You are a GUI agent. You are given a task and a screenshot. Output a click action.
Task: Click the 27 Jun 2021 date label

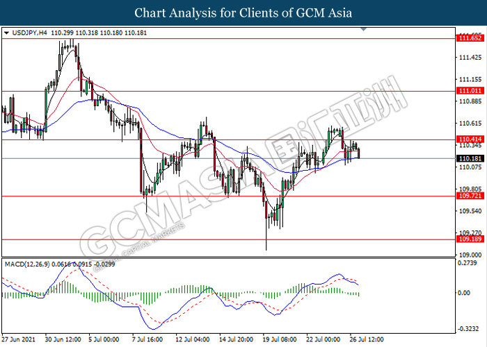pos(18,339)
